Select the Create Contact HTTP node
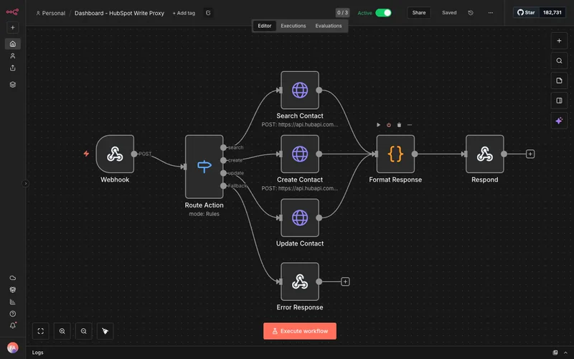 tap(300, 154)
